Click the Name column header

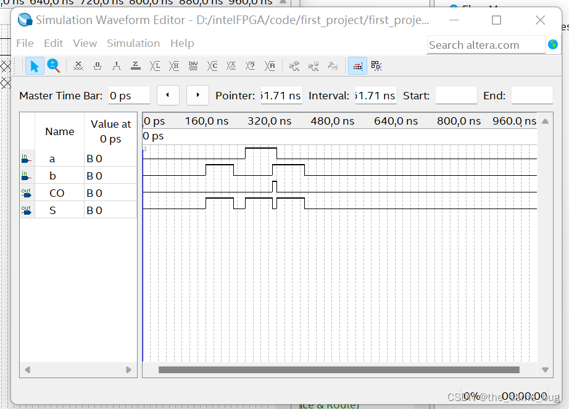coord(59,131)
